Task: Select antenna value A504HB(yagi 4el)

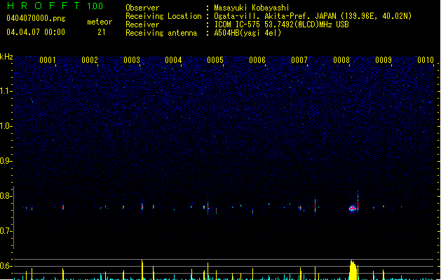Action: click(247, 33)
